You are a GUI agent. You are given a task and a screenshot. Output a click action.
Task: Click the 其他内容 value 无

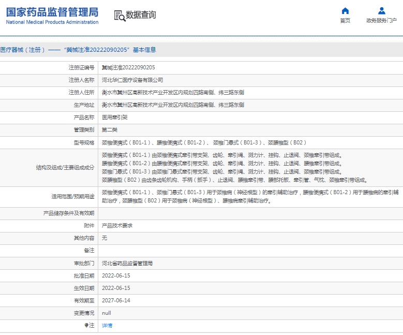(105, 238)
